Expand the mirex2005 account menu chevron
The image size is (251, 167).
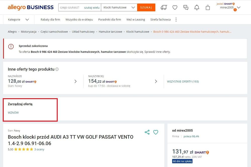pyautogui.click(x=238, y=8)
